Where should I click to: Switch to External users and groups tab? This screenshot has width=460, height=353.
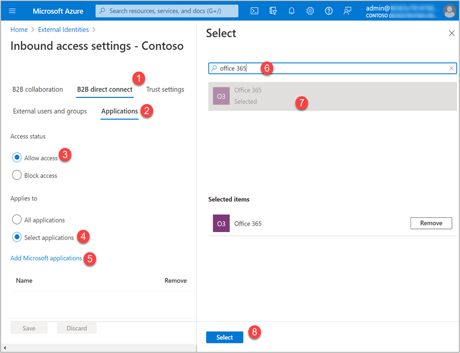coord(50,111)
